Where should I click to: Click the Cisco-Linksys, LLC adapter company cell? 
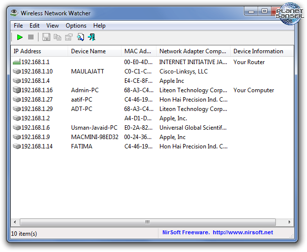pos(184,72)
